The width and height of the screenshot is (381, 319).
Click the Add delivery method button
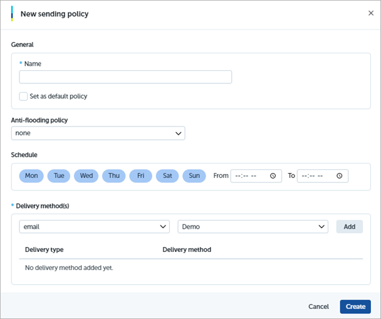point(349,226)
